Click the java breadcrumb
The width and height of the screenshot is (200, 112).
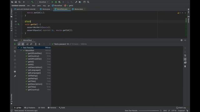click(x=39, y=6)
